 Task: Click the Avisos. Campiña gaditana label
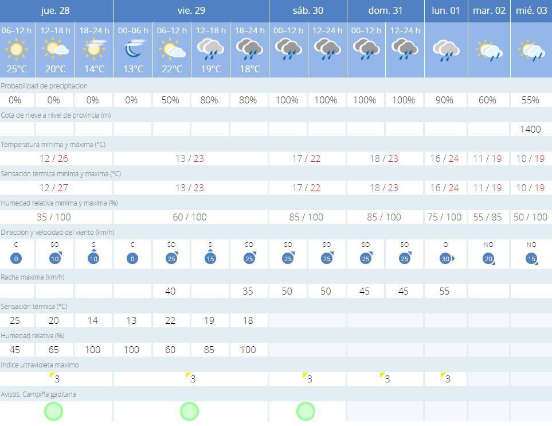coord(38,394)
